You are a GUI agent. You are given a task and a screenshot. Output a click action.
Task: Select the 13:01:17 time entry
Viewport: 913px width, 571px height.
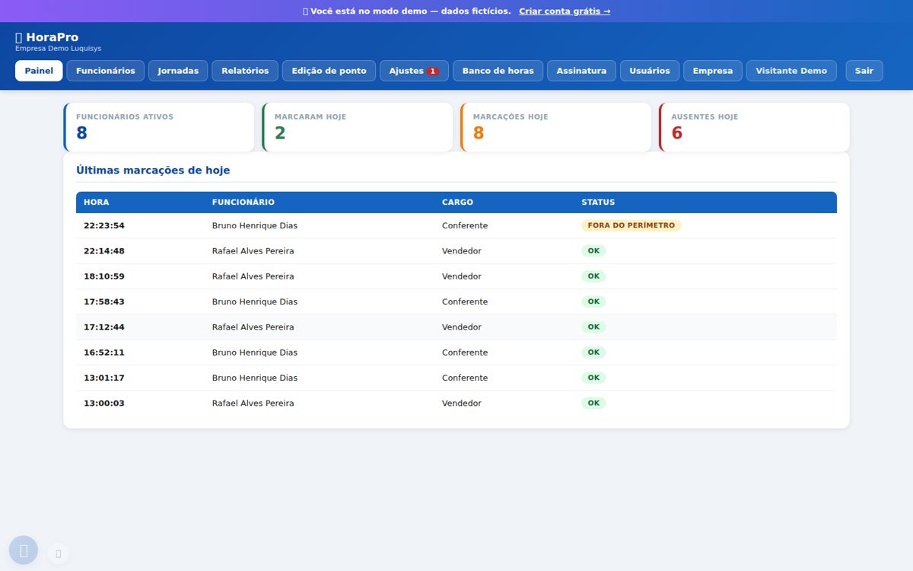[104, 378]
